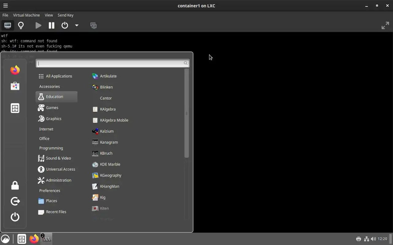
Task: Open Files from menu favorites sidebar
Action: 15,108
